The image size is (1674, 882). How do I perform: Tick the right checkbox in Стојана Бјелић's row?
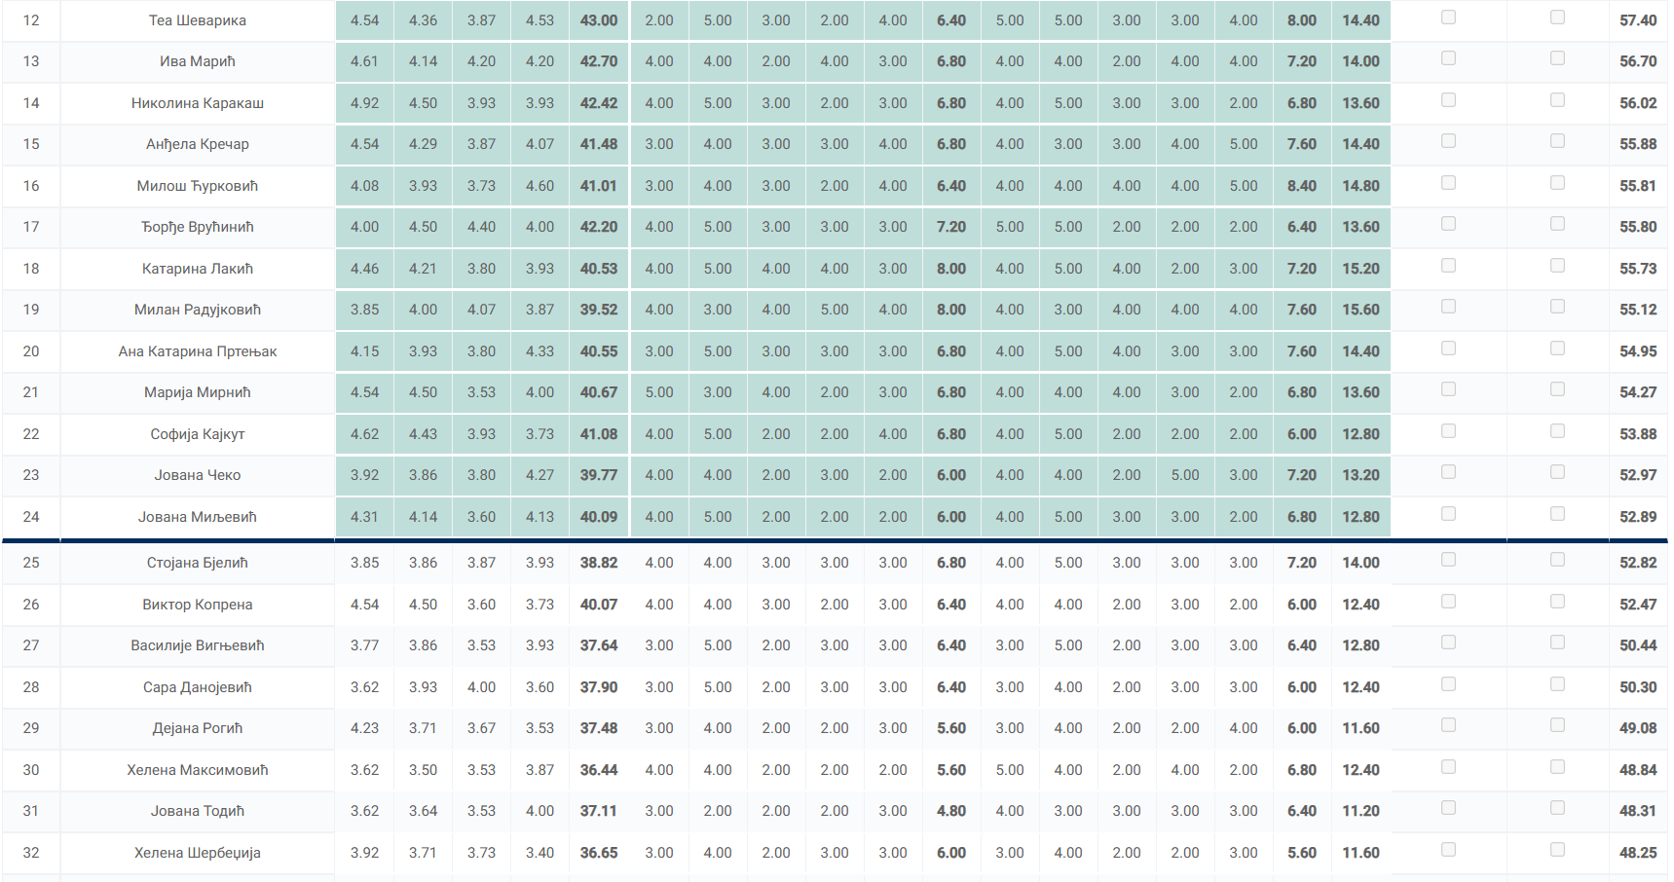point(1557,560)
